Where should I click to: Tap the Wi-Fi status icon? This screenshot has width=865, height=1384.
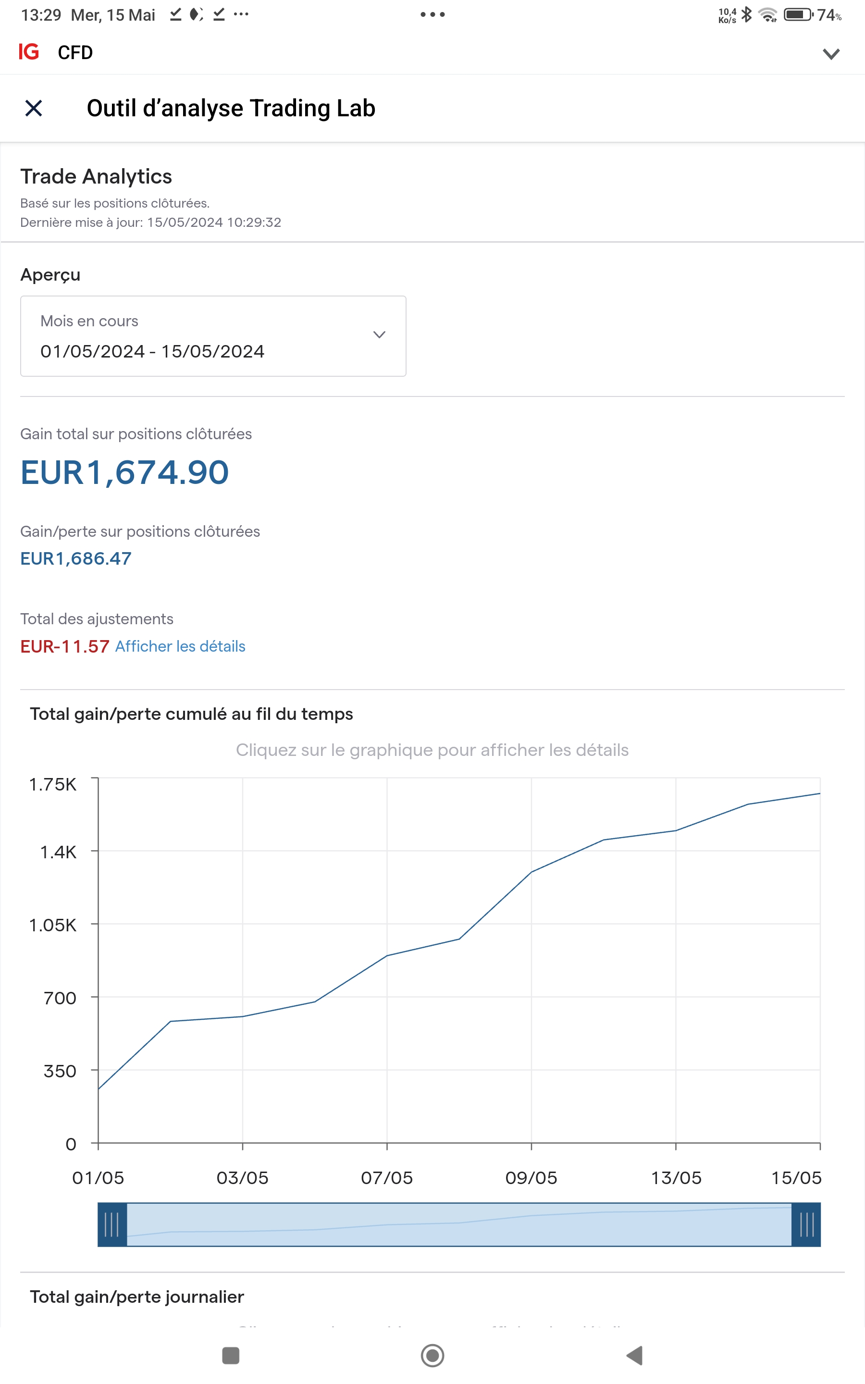pos(768,14)
